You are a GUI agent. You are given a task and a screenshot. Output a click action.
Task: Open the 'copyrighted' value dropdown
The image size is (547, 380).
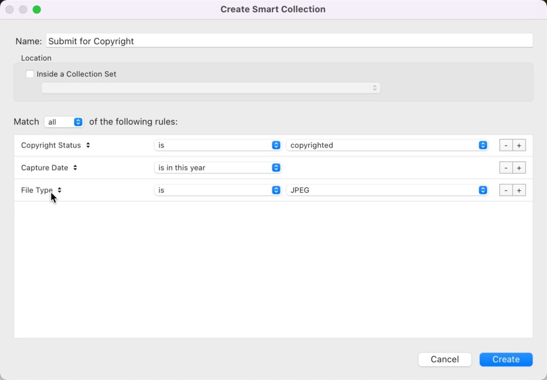(x=387, y=145)
